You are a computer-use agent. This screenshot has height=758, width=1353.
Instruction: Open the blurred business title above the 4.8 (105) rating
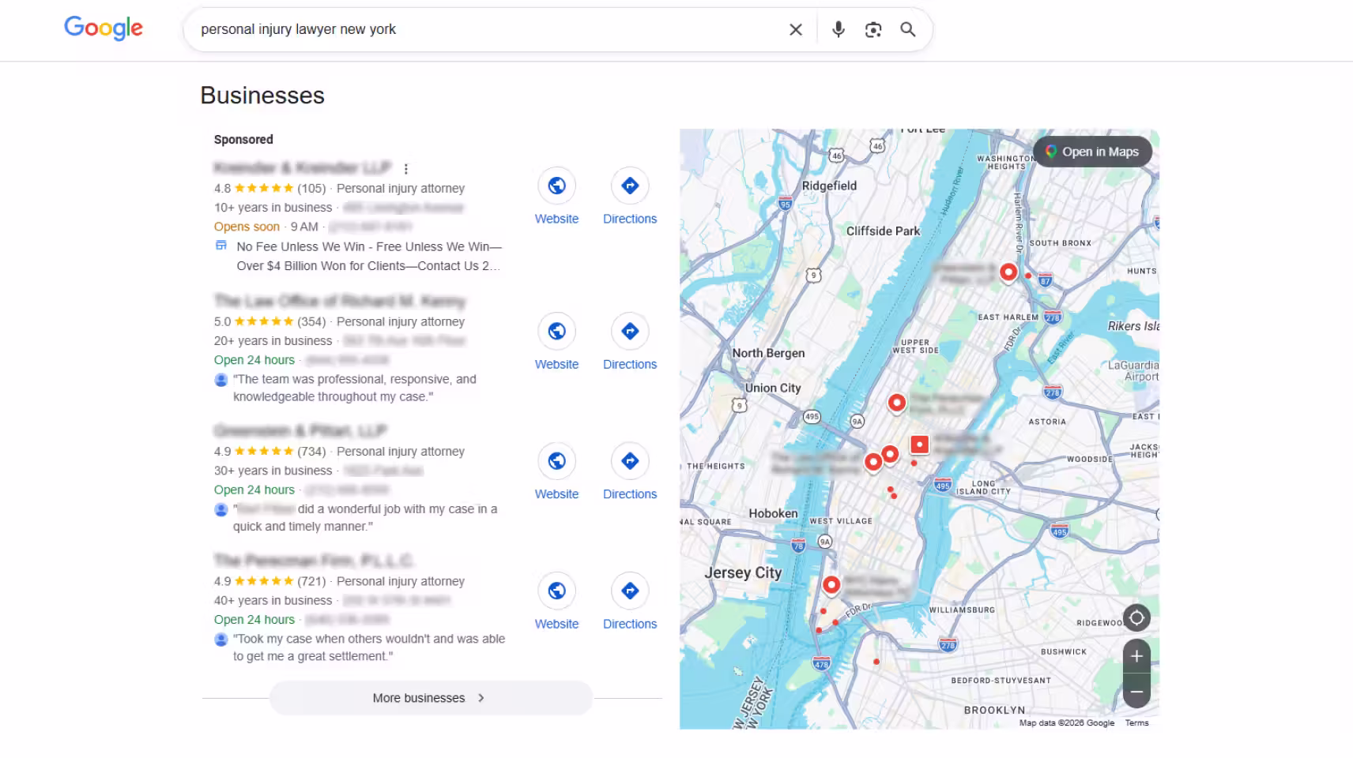(303, 167)
